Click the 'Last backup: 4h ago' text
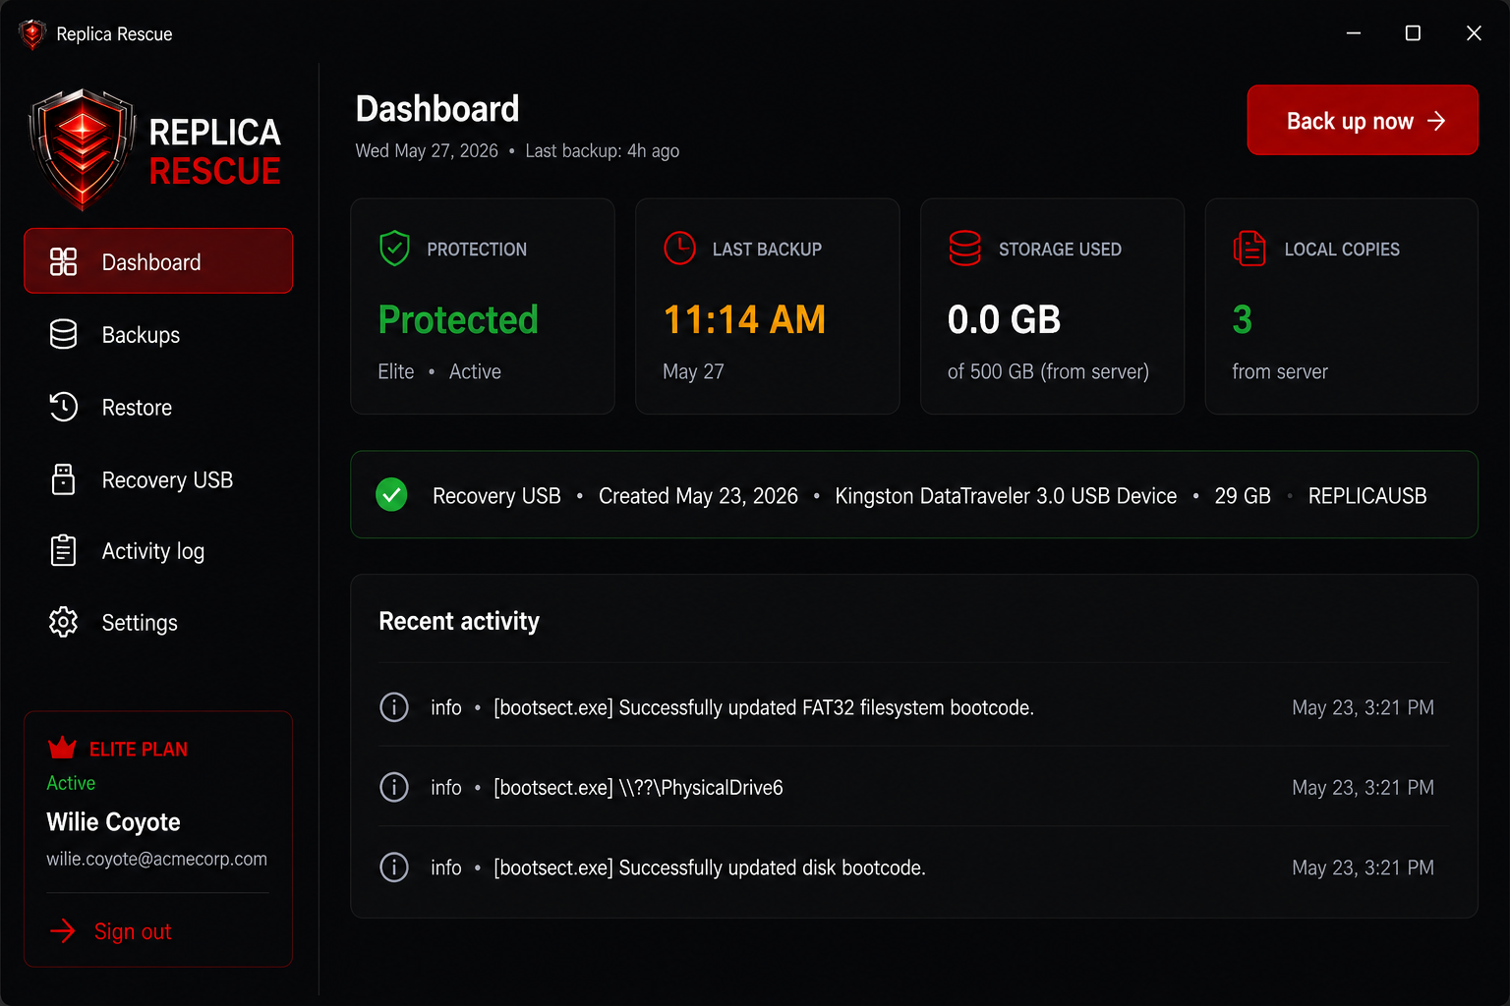This screenshot has height=1006, width=1510. coord(603,150)
